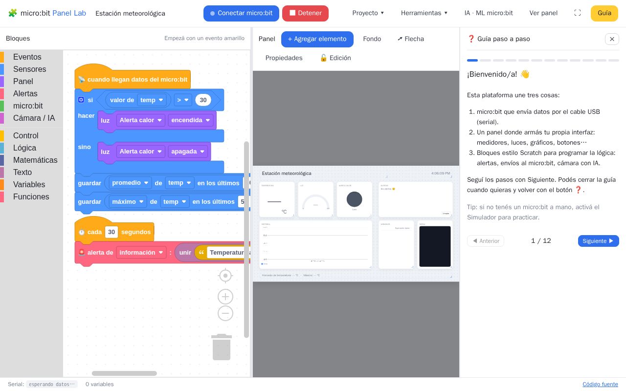Toggle the Edición lock control
Viewport: 626px width, 391px height.
(x=335, y=58)
